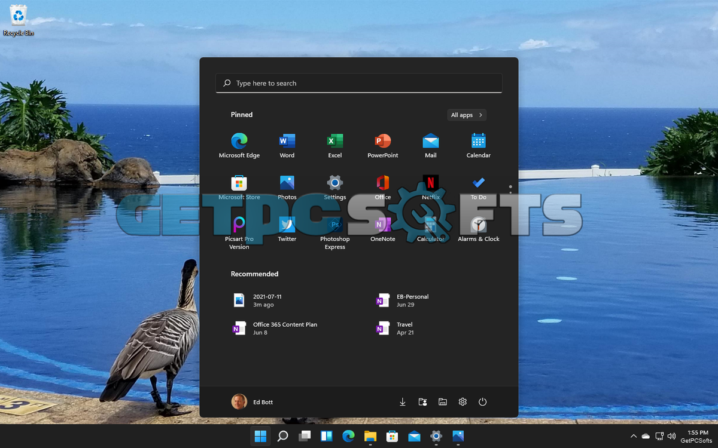Click the Power button in Start menu
Image resolution: width=718 pixels, height=448 pixels.
[483, 402]
